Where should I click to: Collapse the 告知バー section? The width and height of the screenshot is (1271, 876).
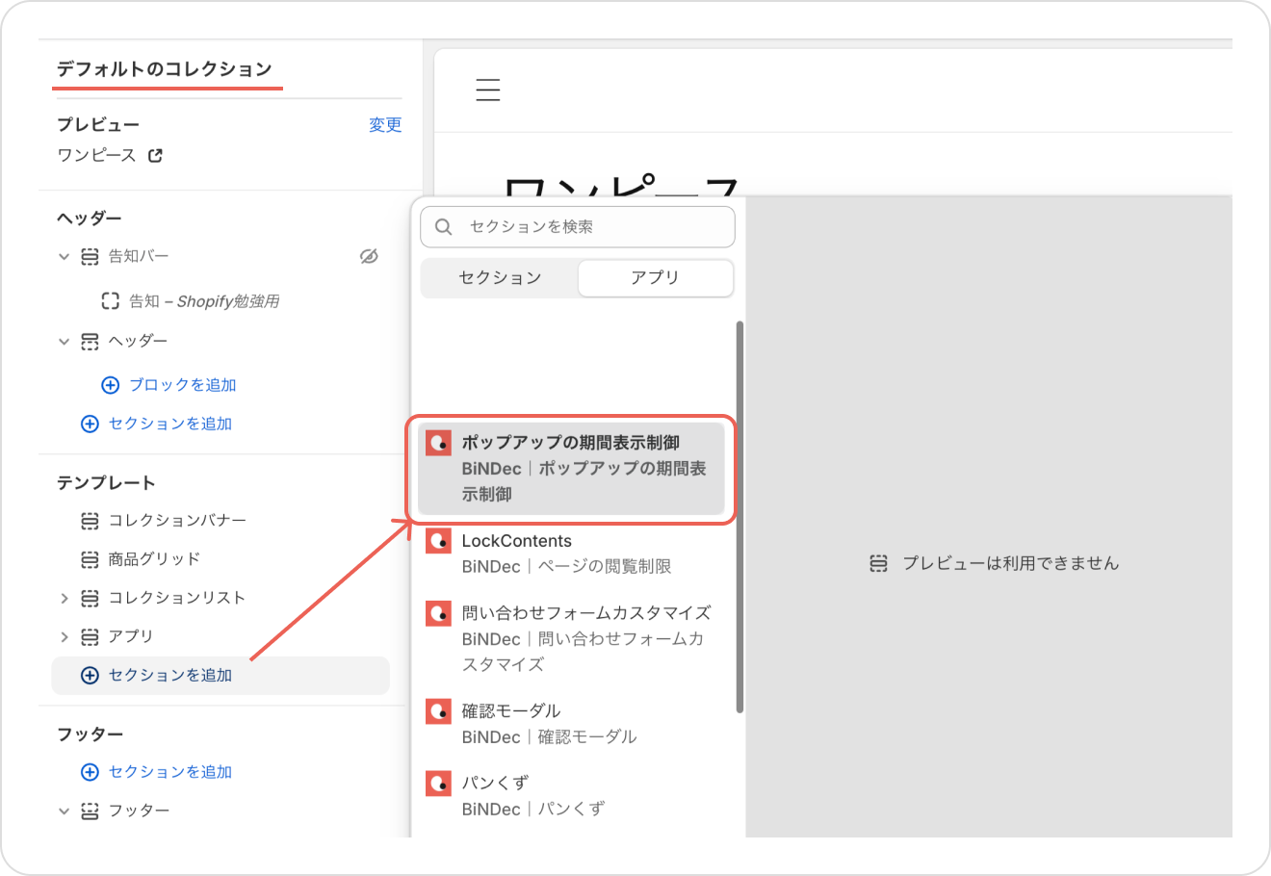pyautogui.click(x=65, y=256)
